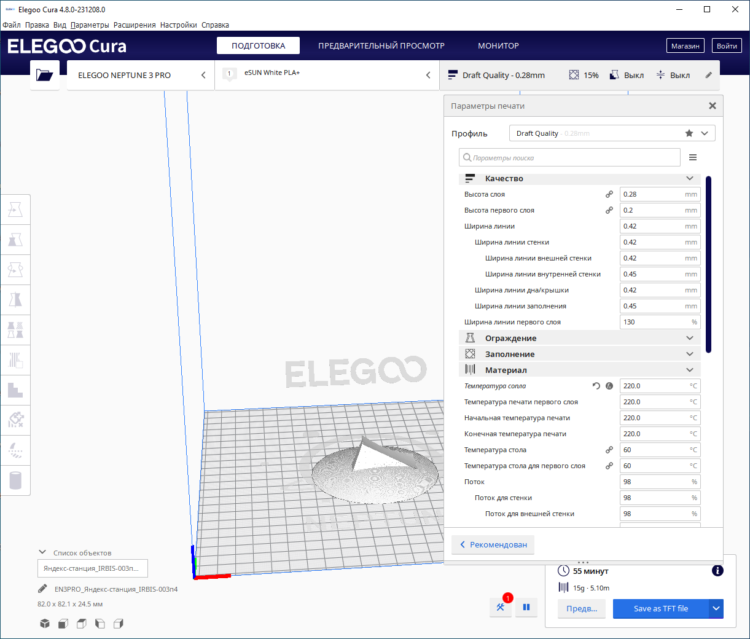Reset nozzle temperature with the revert arrow
Viewport: 750px width, 639px height.
pyautogui.click(x=596, y=386)
